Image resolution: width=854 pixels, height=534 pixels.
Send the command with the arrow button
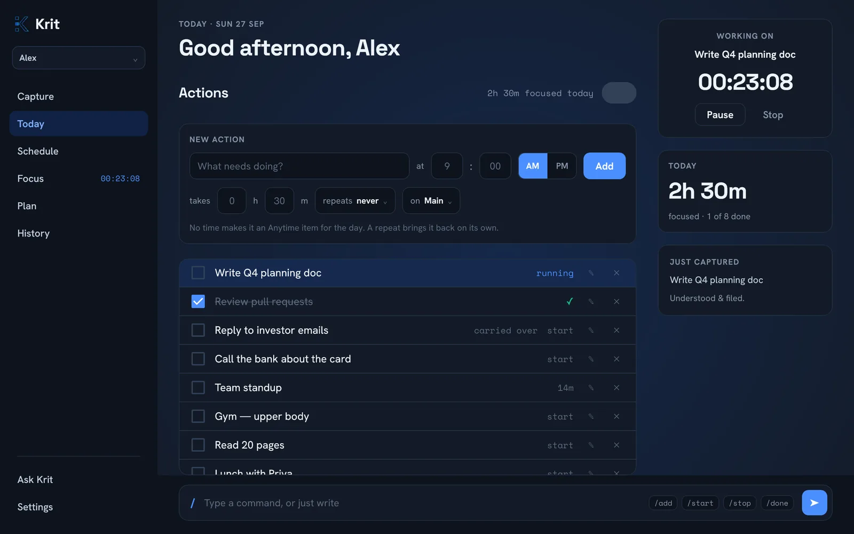click(814, 502)
